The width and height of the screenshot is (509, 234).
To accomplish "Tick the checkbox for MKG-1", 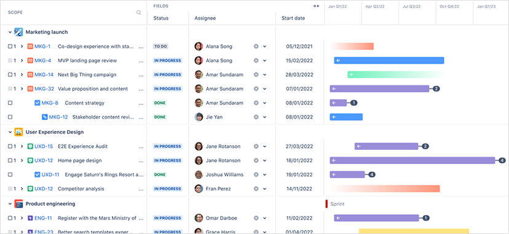I will pyautogui.click(x=10, y=46).
